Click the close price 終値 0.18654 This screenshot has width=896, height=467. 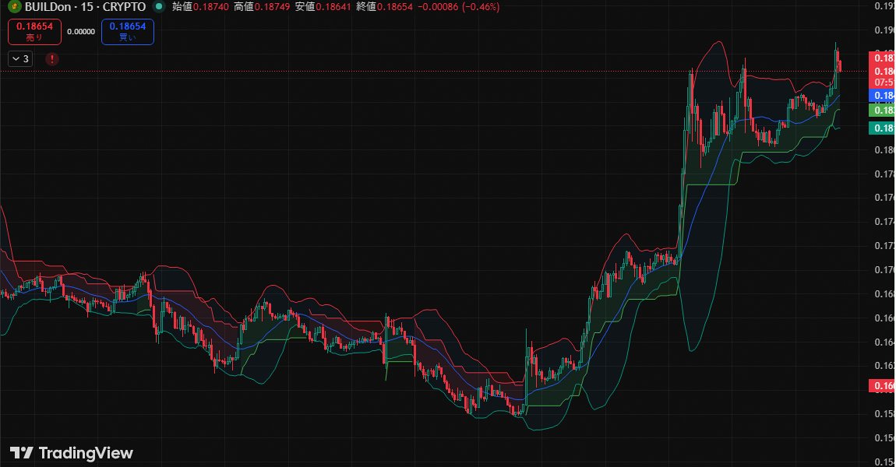point(384,8)
